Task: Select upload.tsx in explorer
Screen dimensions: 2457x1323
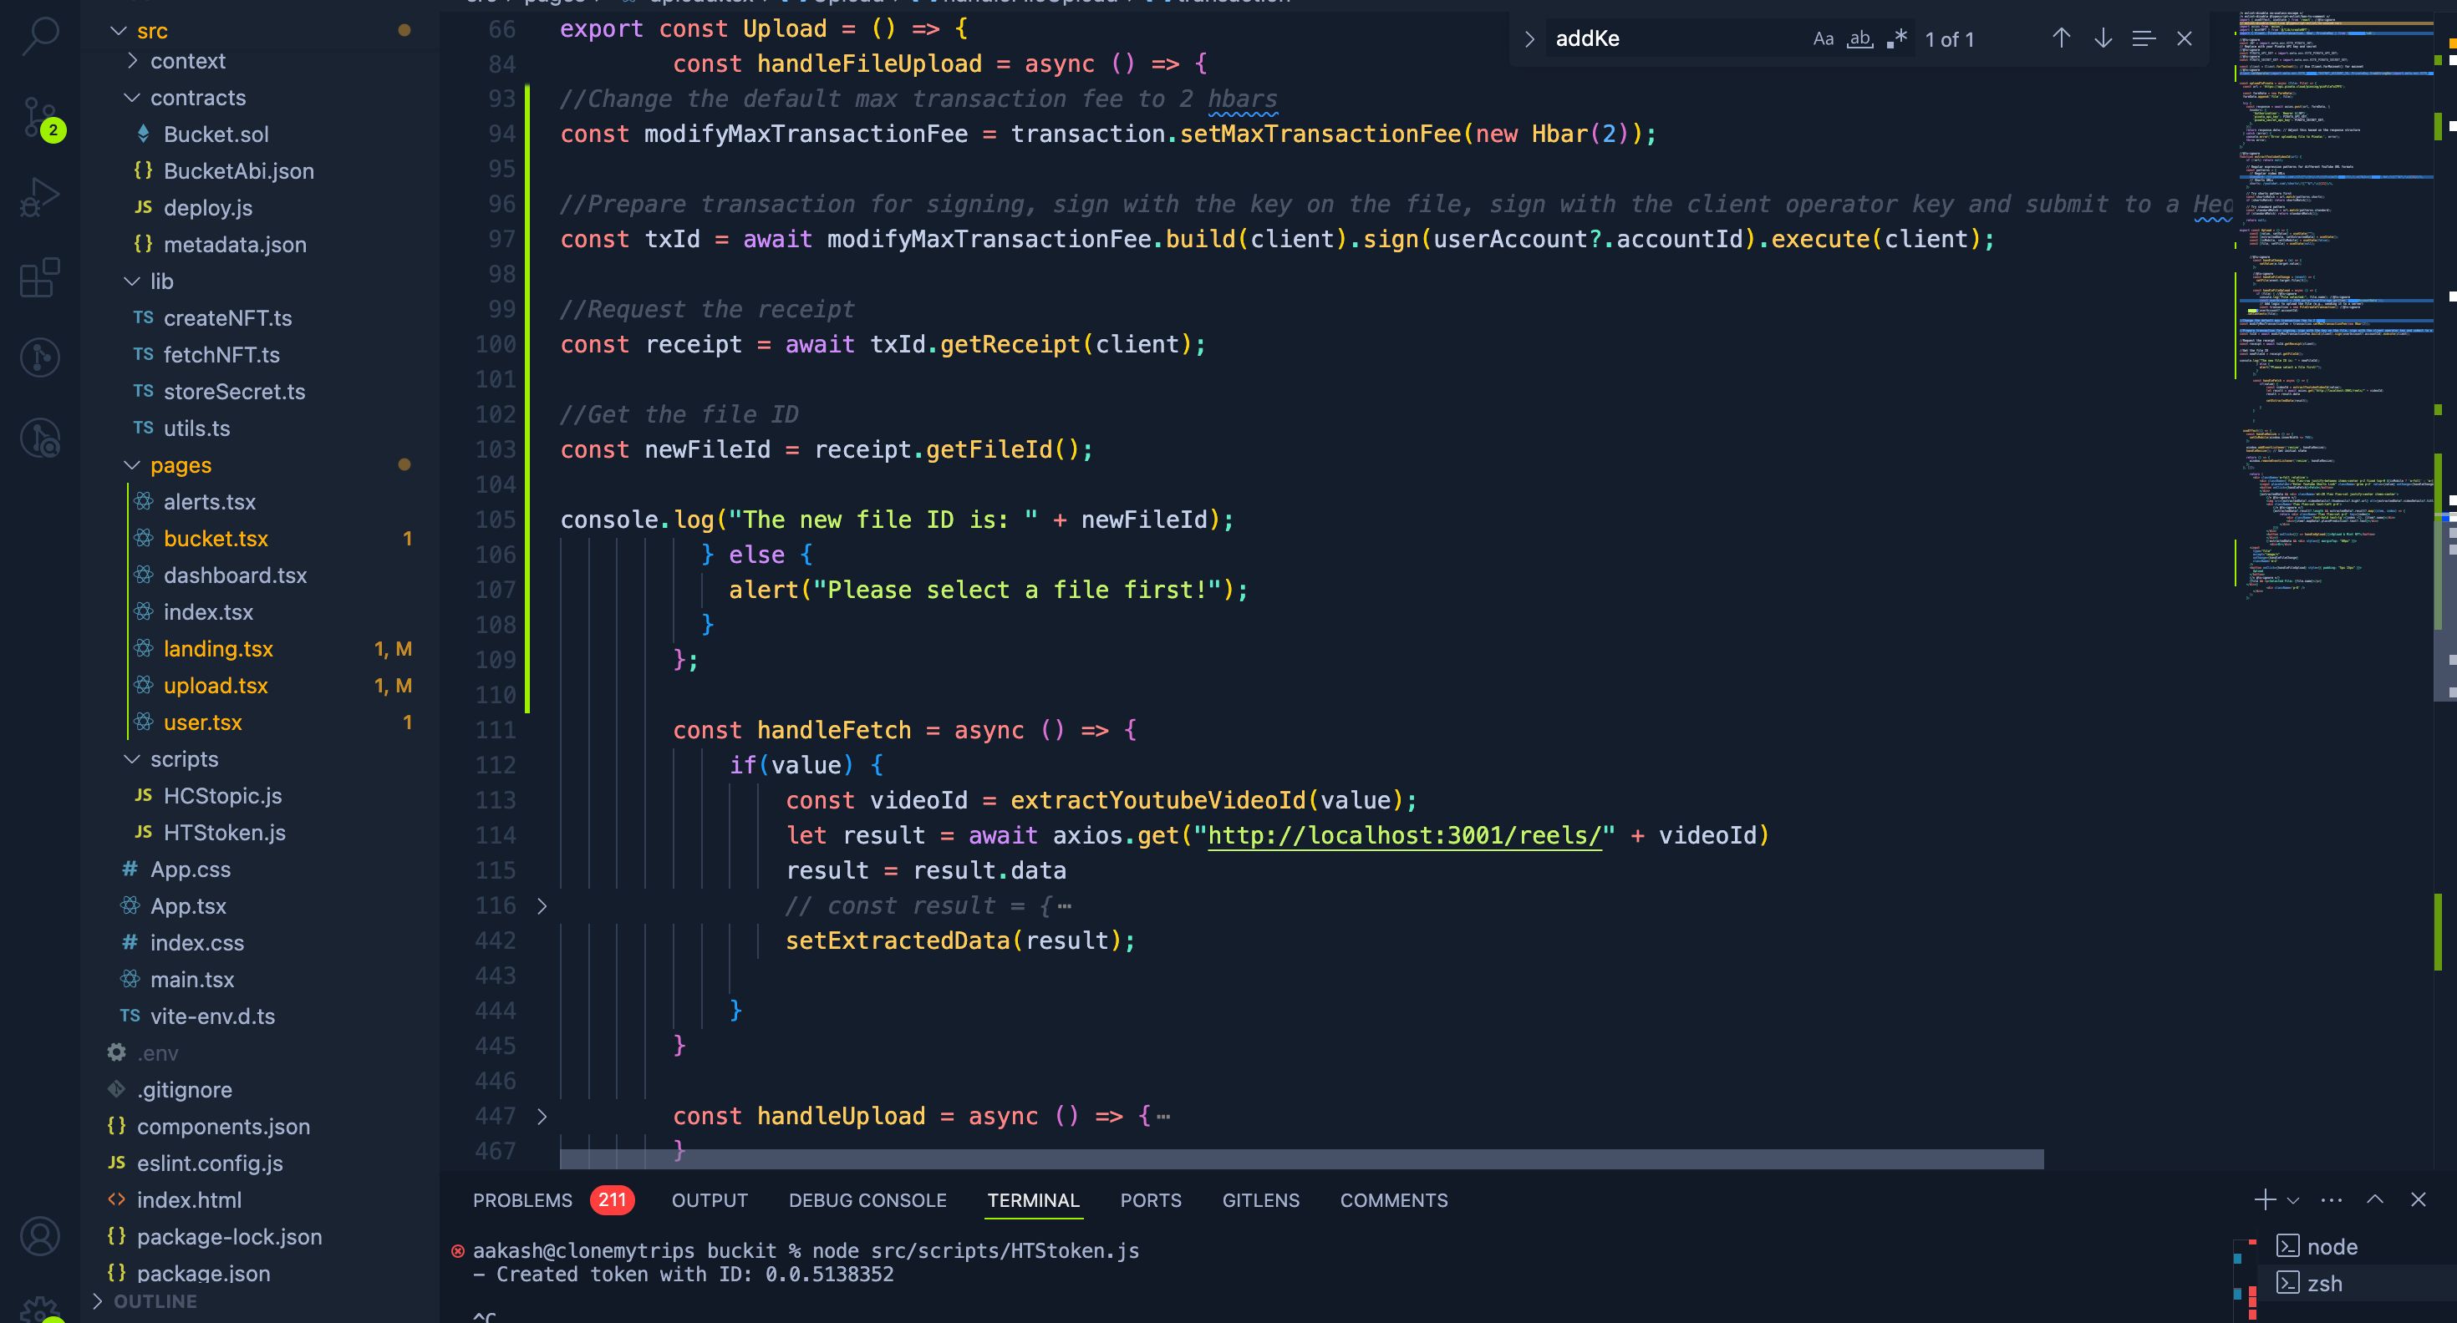Action: point(215,686)
